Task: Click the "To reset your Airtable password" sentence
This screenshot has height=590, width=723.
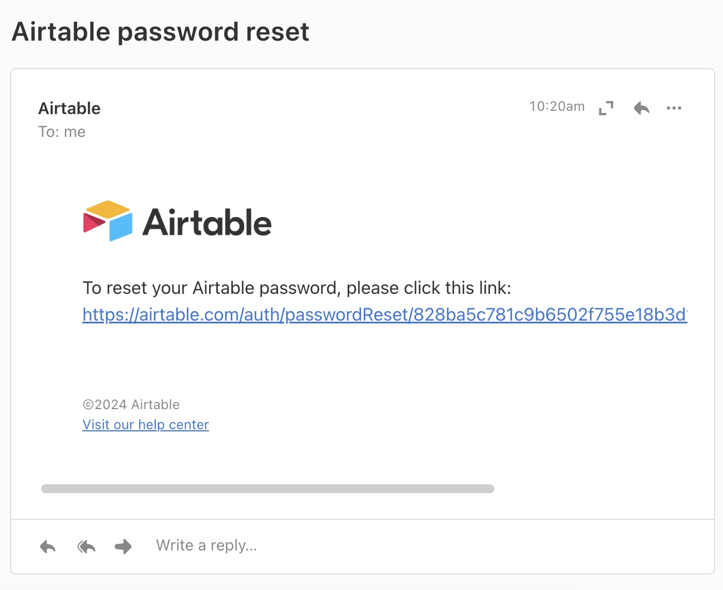Action: tap(296, 288)
